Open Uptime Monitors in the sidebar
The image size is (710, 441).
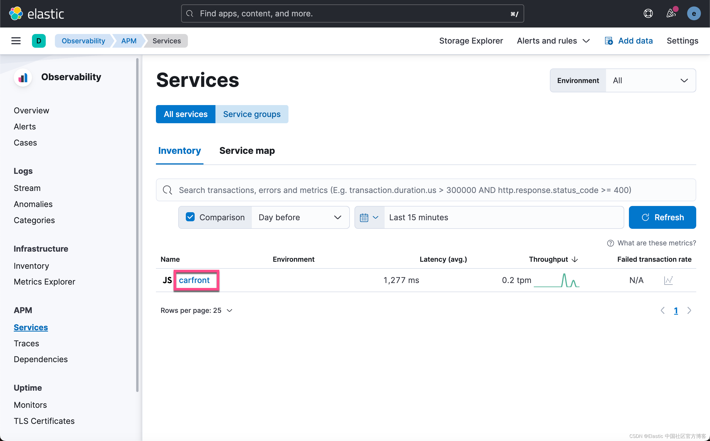point(30,405)
